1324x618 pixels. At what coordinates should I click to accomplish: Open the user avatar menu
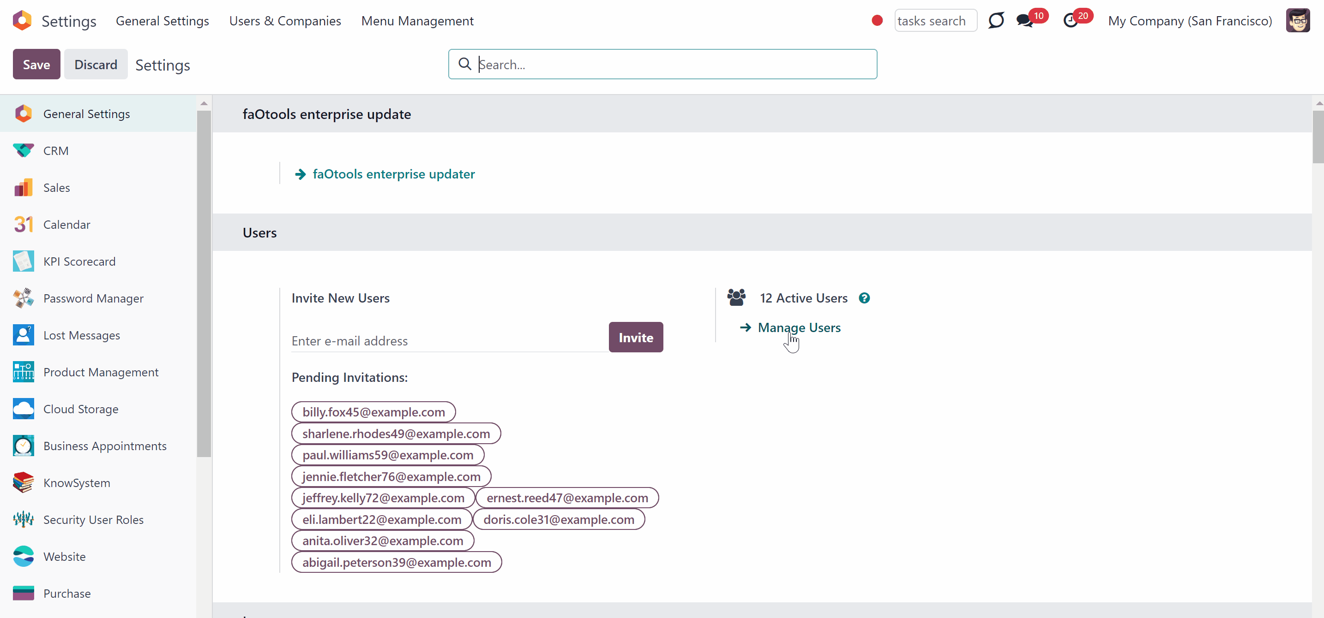tap(1298, 21)
